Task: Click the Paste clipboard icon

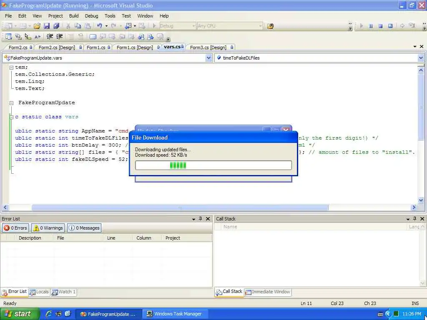Action: pyautogui.click(x=88, y=26)
